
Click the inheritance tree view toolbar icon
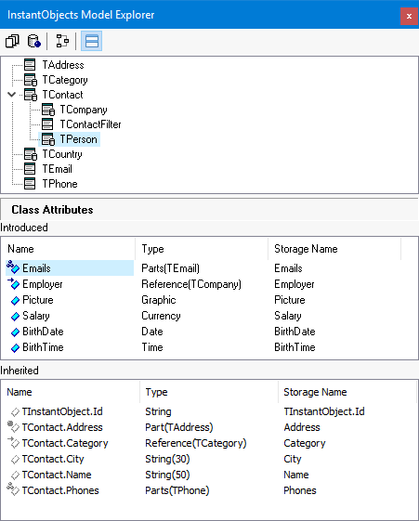[x=62, y=41]
